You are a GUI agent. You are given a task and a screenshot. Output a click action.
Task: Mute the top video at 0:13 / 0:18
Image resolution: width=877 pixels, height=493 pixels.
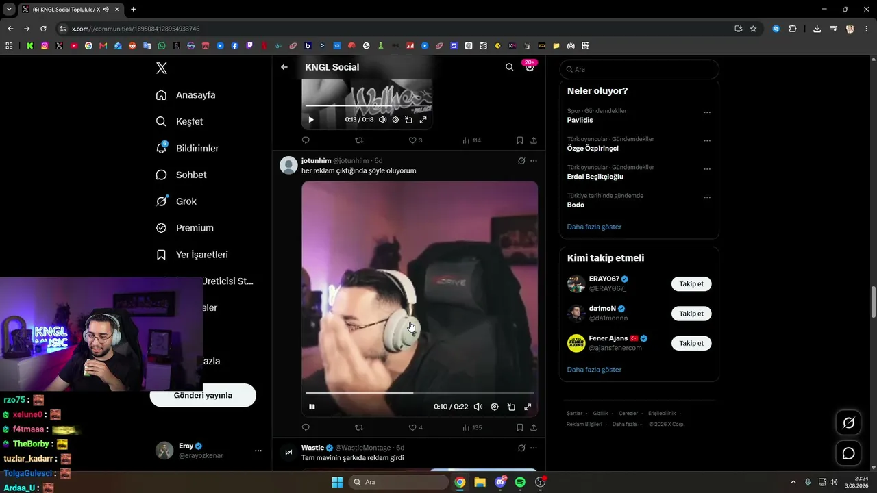[382, 120]
